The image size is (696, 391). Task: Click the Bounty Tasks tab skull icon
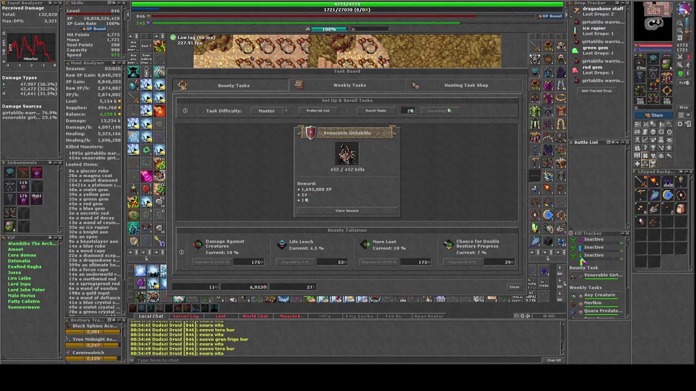point(182,85)
